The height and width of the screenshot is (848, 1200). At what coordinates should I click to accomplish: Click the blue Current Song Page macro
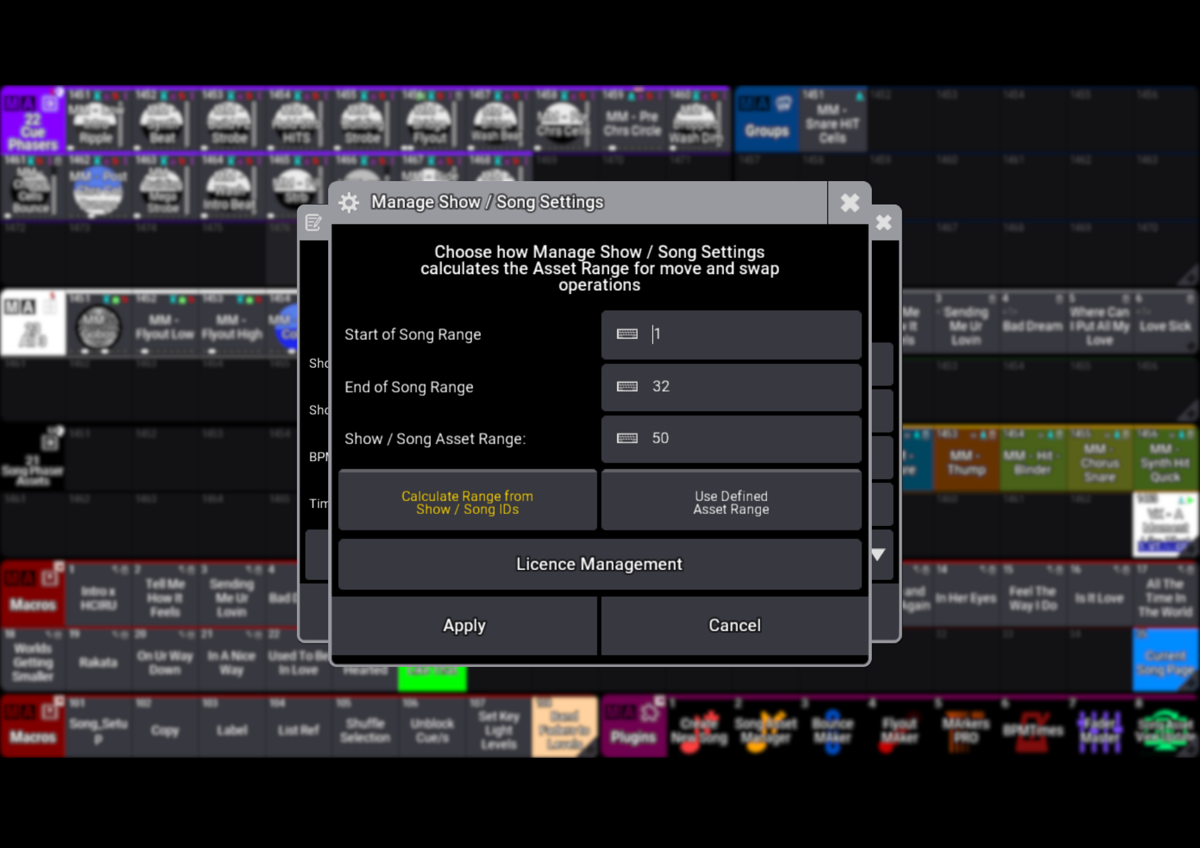pyautogui.click(x=1165, y=661)
